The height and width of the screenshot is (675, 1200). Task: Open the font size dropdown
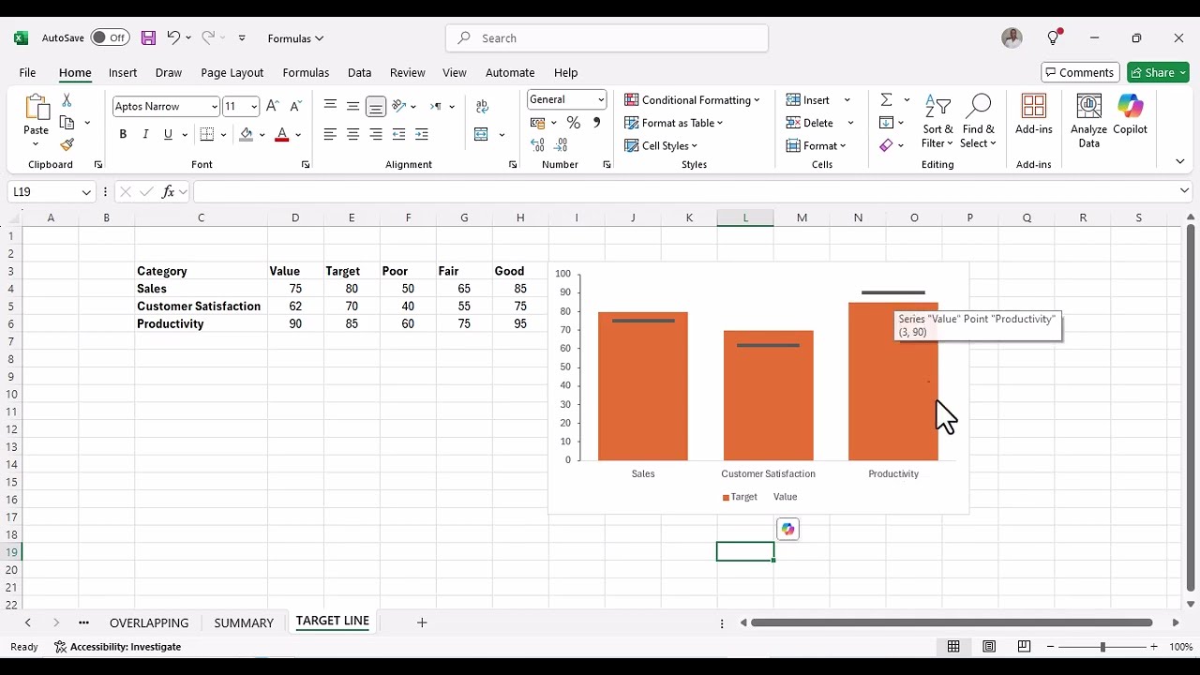[254, 107]
